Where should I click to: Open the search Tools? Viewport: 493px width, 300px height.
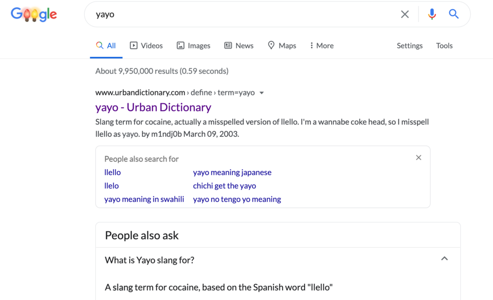point(444,46)
